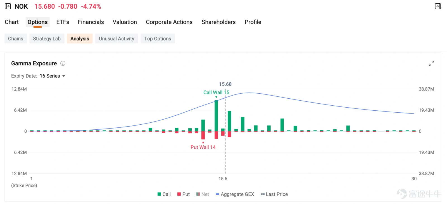Click the -4.74% price change value
Image resolution: width=447 pixels, height=204 pixels.
(x=91, y=6)
